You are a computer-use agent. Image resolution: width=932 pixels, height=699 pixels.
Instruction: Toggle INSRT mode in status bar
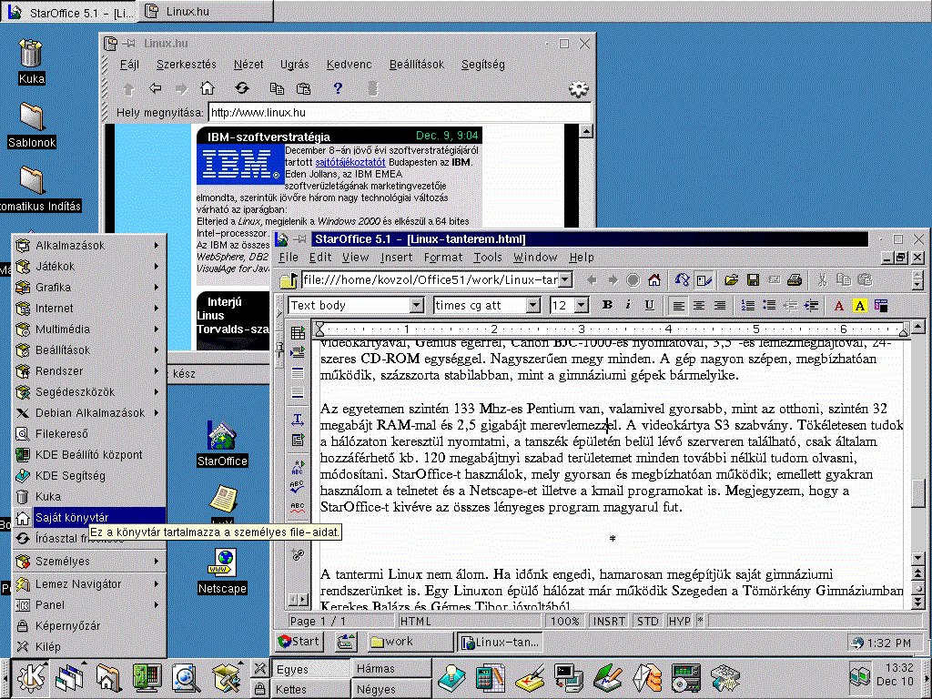pos(609,621)
